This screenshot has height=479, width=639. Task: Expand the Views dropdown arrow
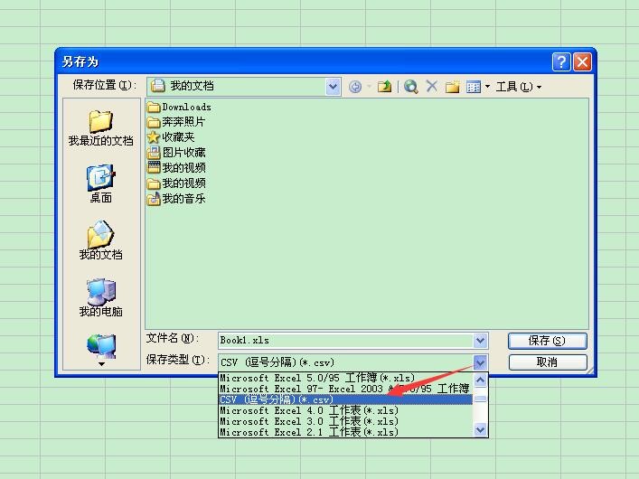tap(487, 87)
